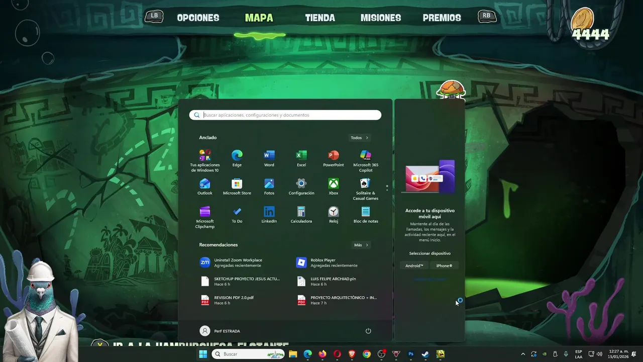Open Tus aplicaciones de Windows 10 folder
Screen dimensions: 643x362
[x=205, y=161]
